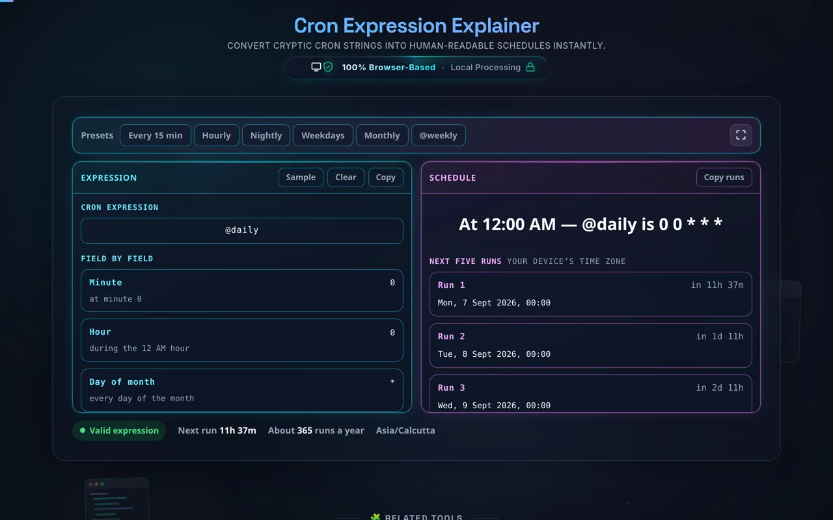Click the monitor shield icon in badge
The height and width of the screenshot is (520, 833).
click(322, 67)
